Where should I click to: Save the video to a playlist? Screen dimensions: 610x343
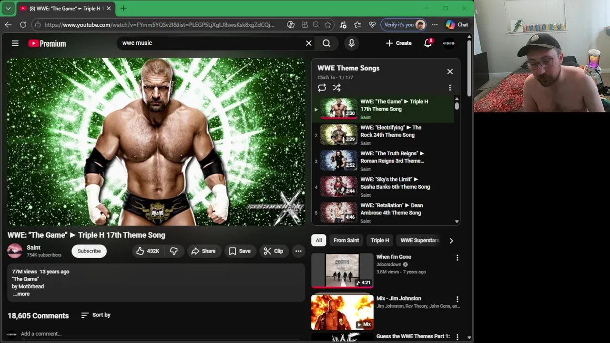click(240, 251)
